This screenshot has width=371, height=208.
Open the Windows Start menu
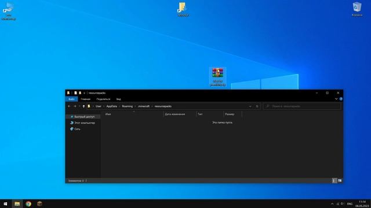[x=5, y=204]
